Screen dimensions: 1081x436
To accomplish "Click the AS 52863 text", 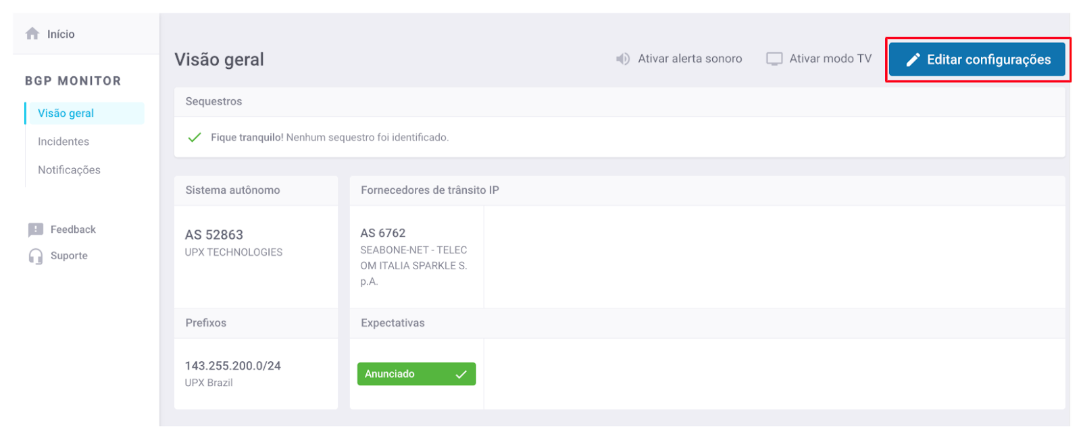I will 214,235.
